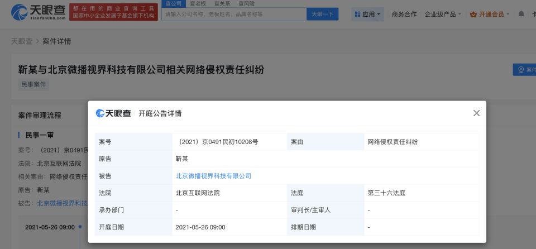Click the 天眼查 logo in dialog header

click(x=113, y=113)
